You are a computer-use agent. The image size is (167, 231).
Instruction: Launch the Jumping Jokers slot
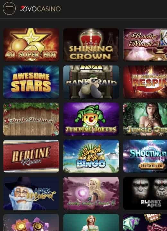(91, 119)
